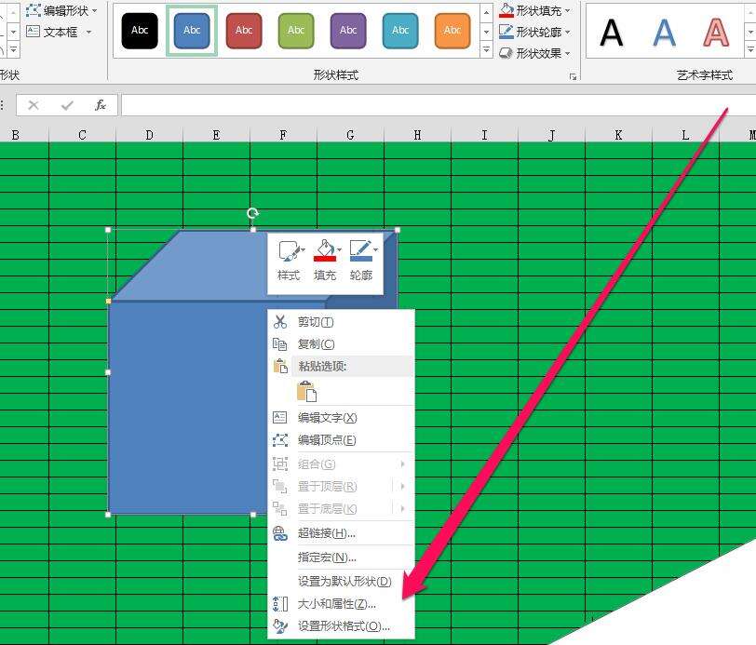The height and width of the screenshot is (645, 756).
Task: Select column F header
Action: point(283,135)
